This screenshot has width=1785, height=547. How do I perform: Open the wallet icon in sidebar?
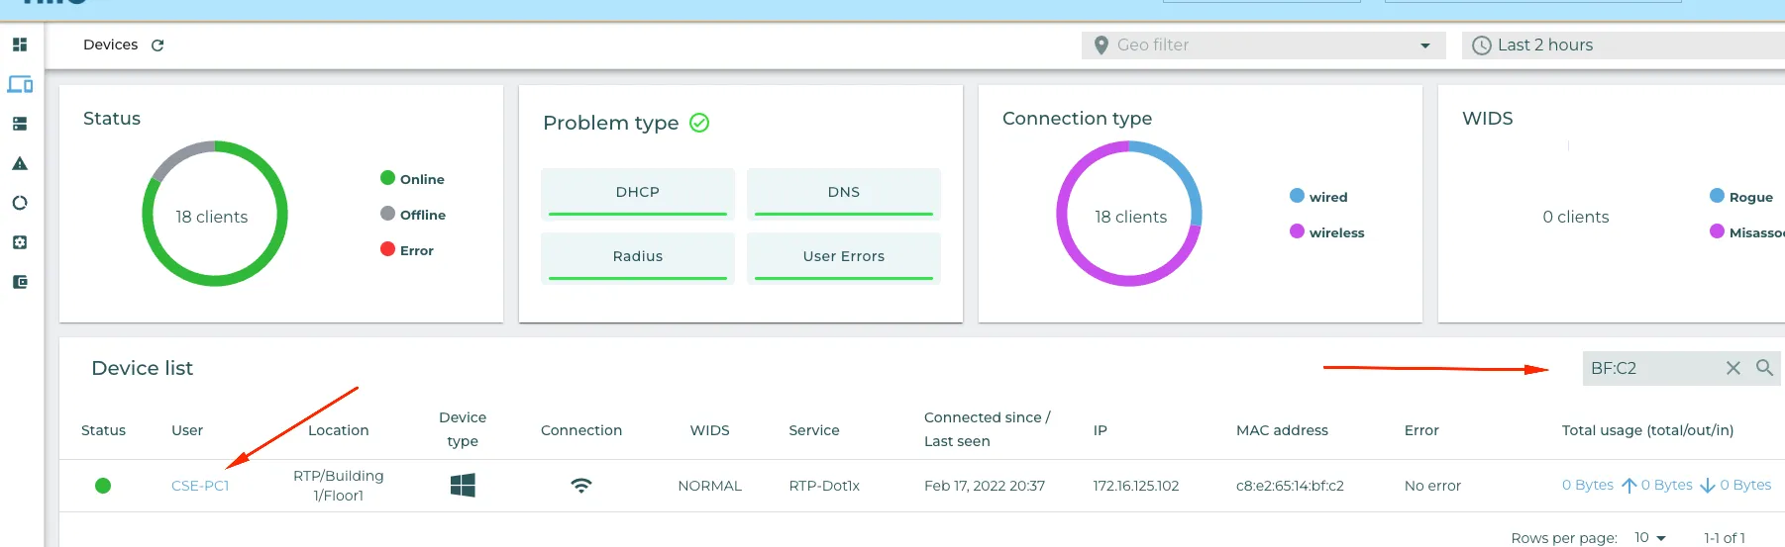pyautogui.click(x=20, y=282)
